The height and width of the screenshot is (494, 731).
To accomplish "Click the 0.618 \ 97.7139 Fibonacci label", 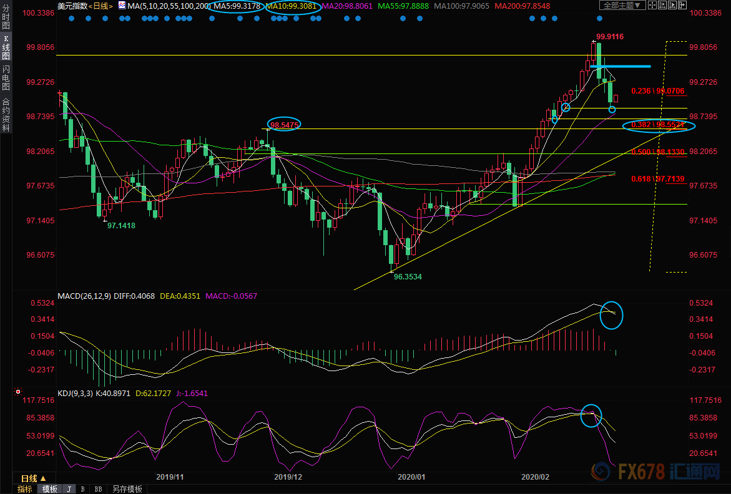I will 658,179.
